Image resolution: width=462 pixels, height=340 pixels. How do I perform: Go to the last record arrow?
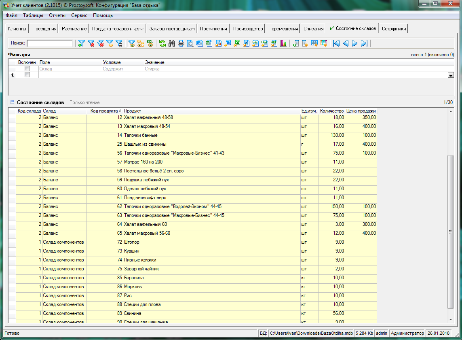click(x=364, y=43)
